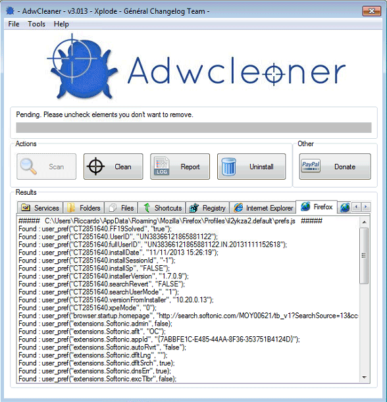Select the CT2851640.searchRevert result line
The image size is (387, 402).
coord(102,284)
